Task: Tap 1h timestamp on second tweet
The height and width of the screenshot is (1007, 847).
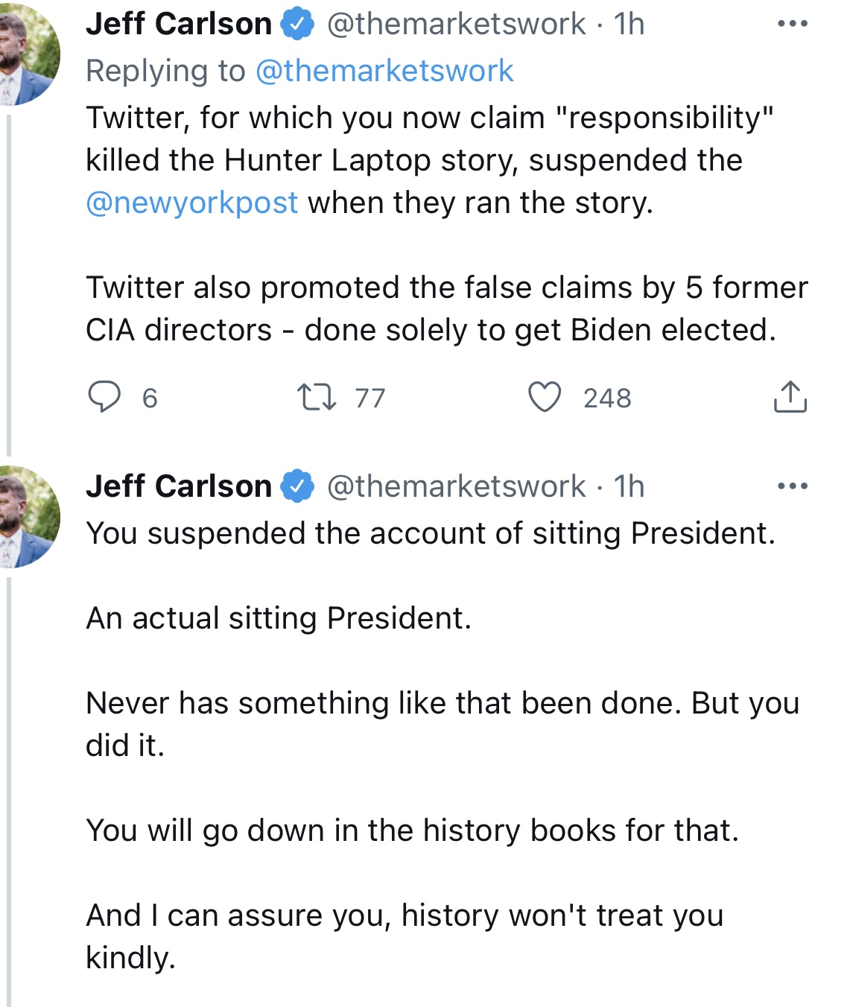Action: click(x=629, y=486)
